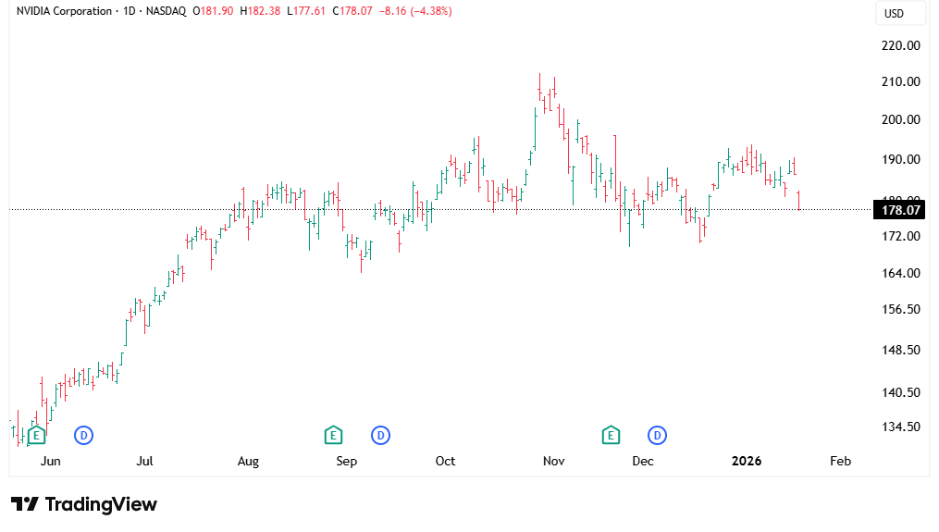This screenshot has height=532, width=939.
Task: Click the TradingView logo icon
Action: (x=25, y=504)
